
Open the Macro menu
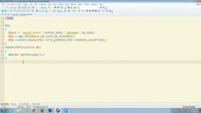click(x=80, y=4)
